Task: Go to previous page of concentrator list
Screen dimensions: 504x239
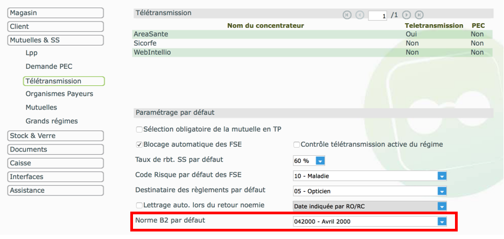Action: pyautogui.click(x=360, y=15)
